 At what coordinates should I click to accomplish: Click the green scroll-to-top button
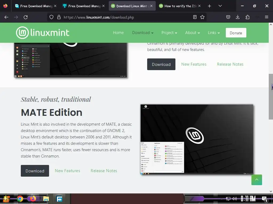(257, 180)
